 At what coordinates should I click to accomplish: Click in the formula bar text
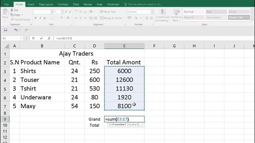pyautogui.click(x=64, y=39)
